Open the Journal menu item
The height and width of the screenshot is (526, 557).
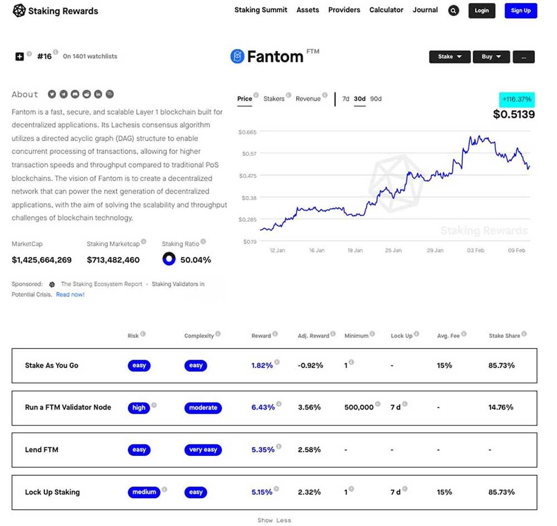pyautogui.click(x=425, y=10)
